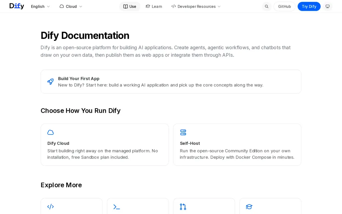Viewport: 342px width, 214px height.
Task: Open the Cloud version dropdown
Action: click(71, 6)
